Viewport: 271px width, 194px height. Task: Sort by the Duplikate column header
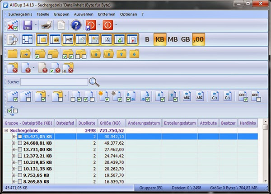[87, 123]
